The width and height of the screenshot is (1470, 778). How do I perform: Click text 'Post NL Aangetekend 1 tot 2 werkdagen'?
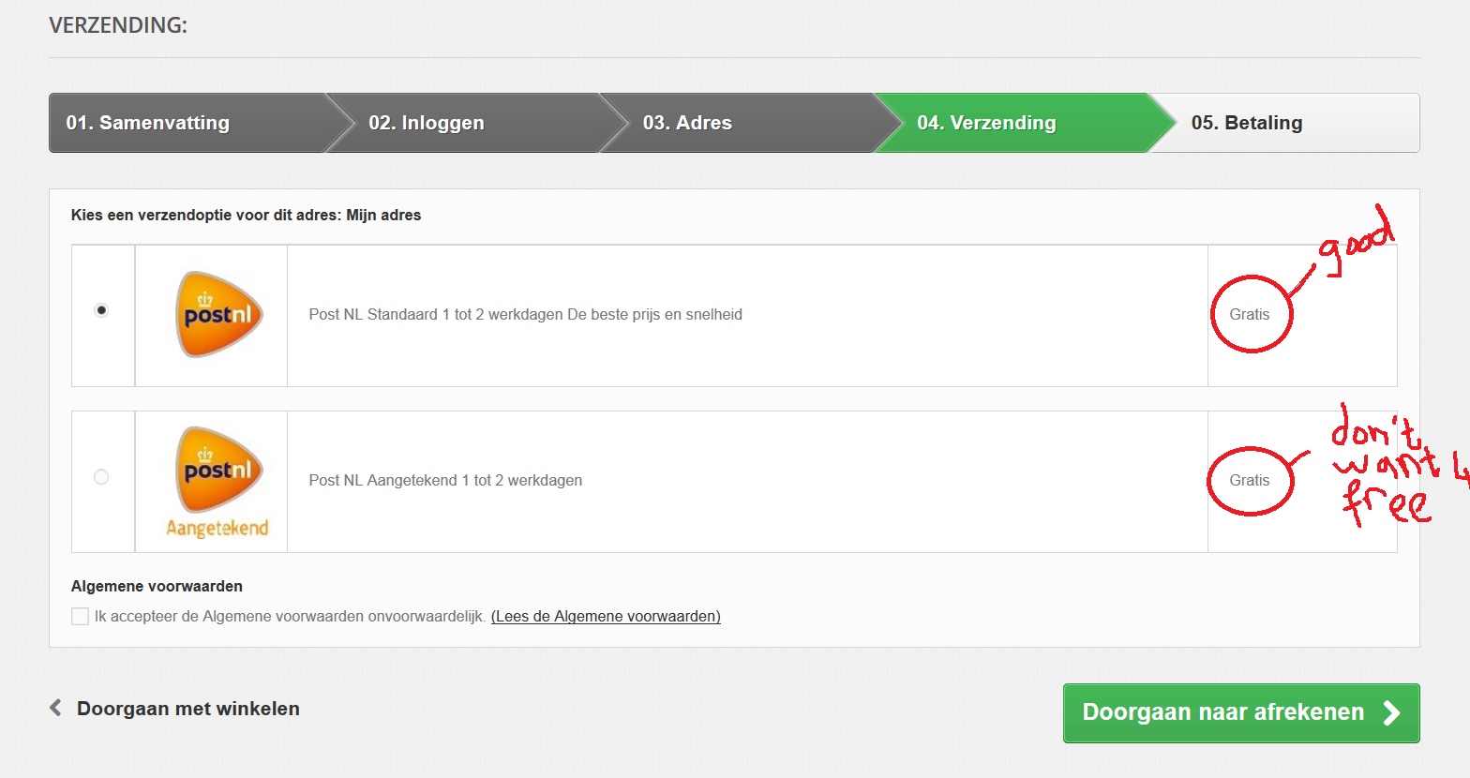[x=445, y=481]
